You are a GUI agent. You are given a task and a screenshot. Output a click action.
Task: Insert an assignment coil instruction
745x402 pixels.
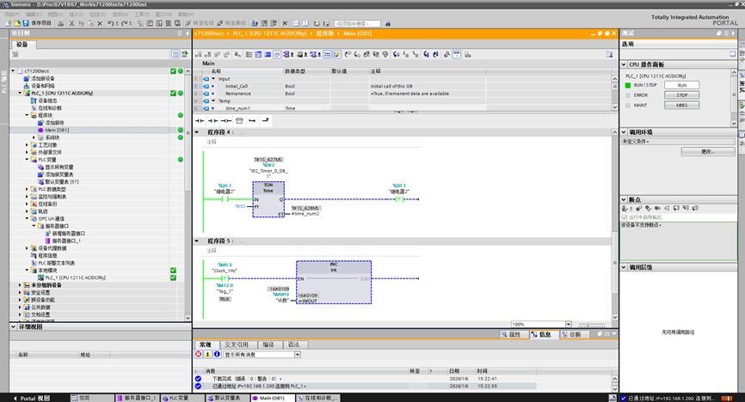point(226,120)
